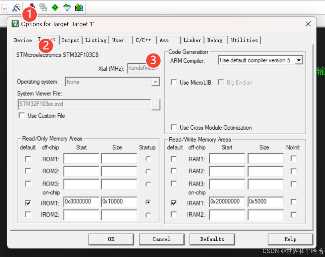The width and height of the screenshot is (325, 257).
Task: Close the Options for Target dialog
Action: pos(308,24)
